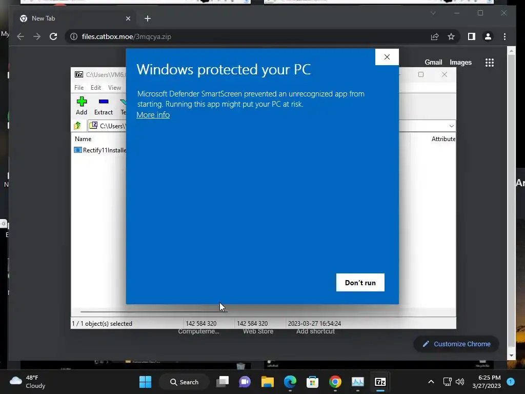Click the Web Store shortcut
Screen dimensions: 525x394
click(x=258, y=331)
